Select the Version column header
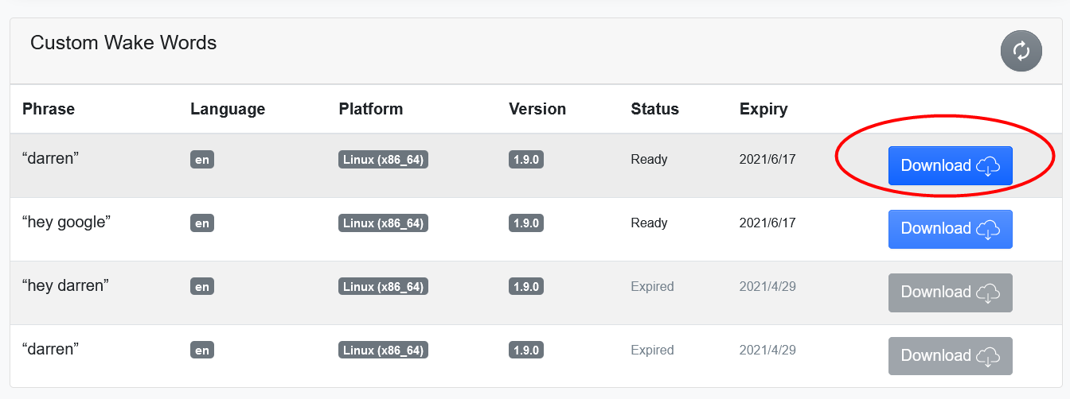The image size is (1070, 399). coord(537,109)
